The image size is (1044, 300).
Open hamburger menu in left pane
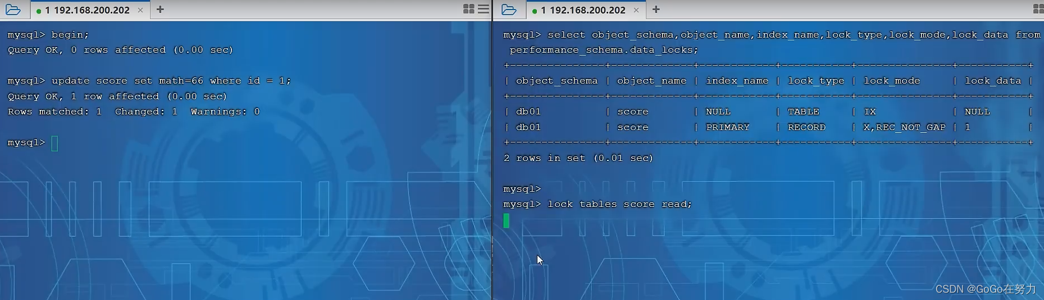[x=483, y=9]
